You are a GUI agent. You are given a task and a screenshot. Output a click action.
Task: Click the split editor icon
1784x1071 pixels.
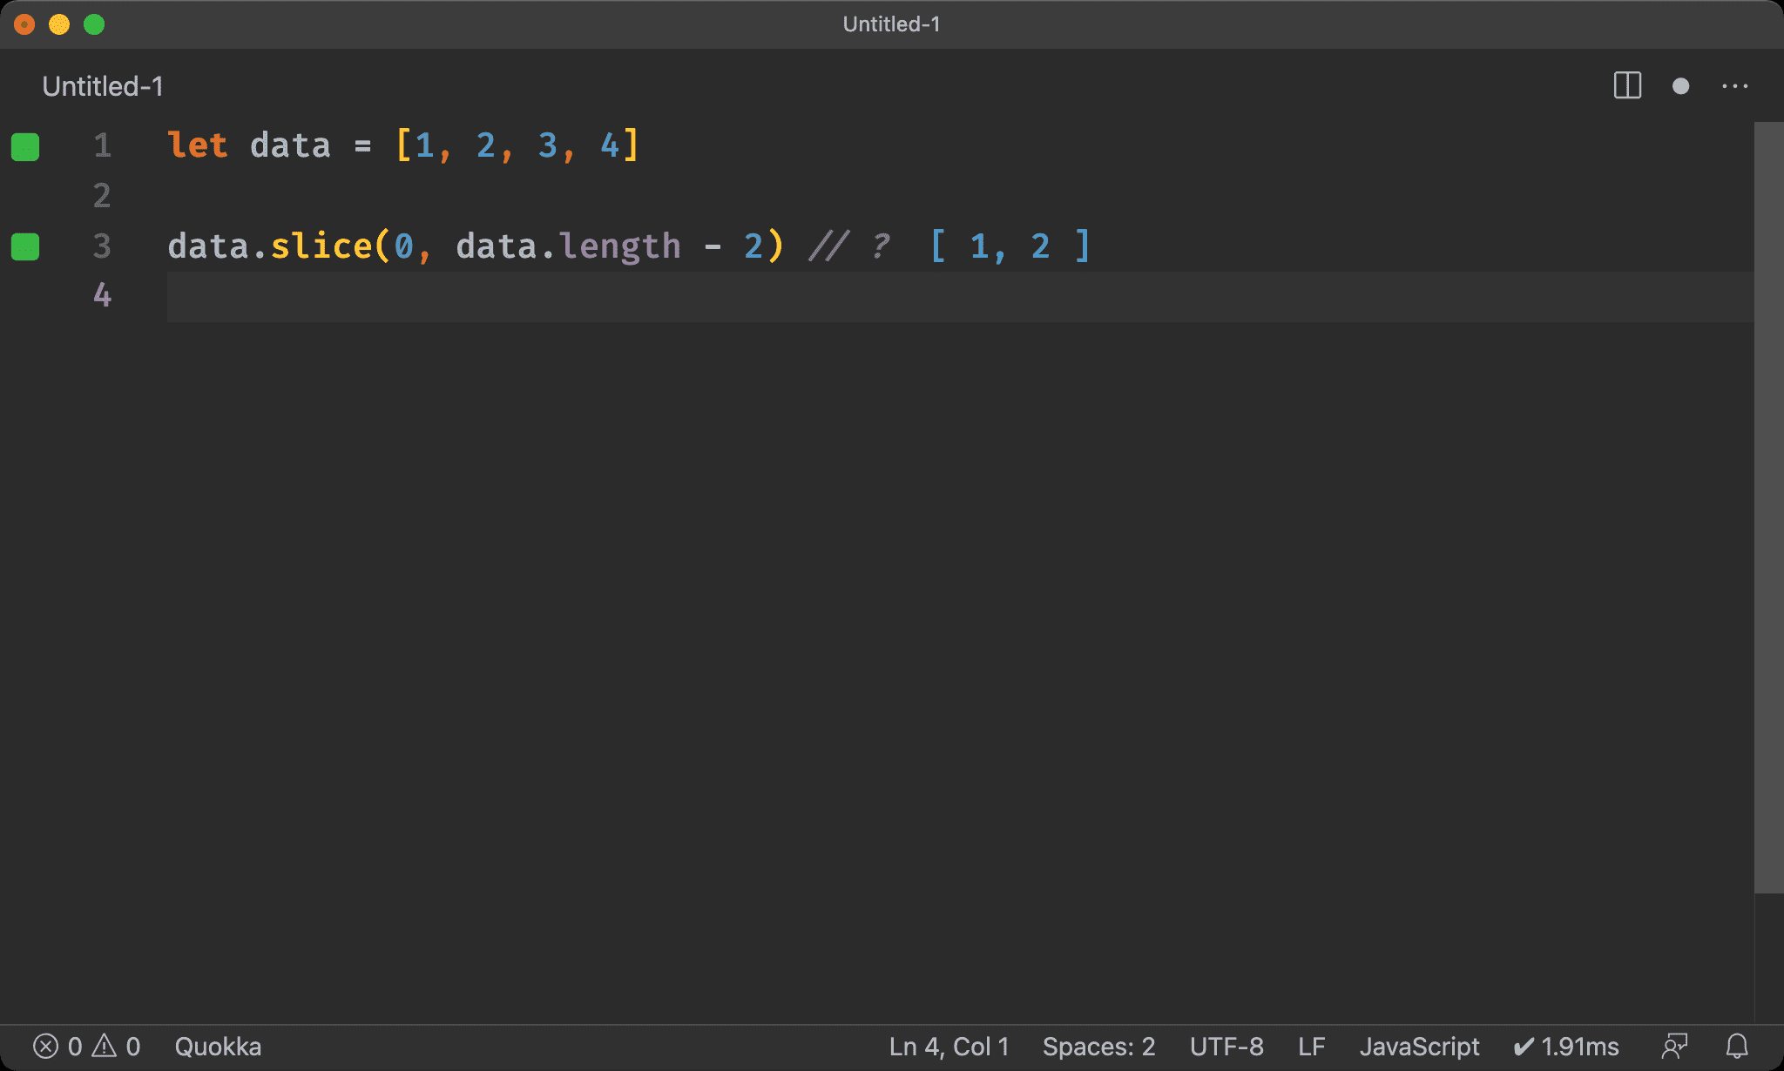[1627, 86]
